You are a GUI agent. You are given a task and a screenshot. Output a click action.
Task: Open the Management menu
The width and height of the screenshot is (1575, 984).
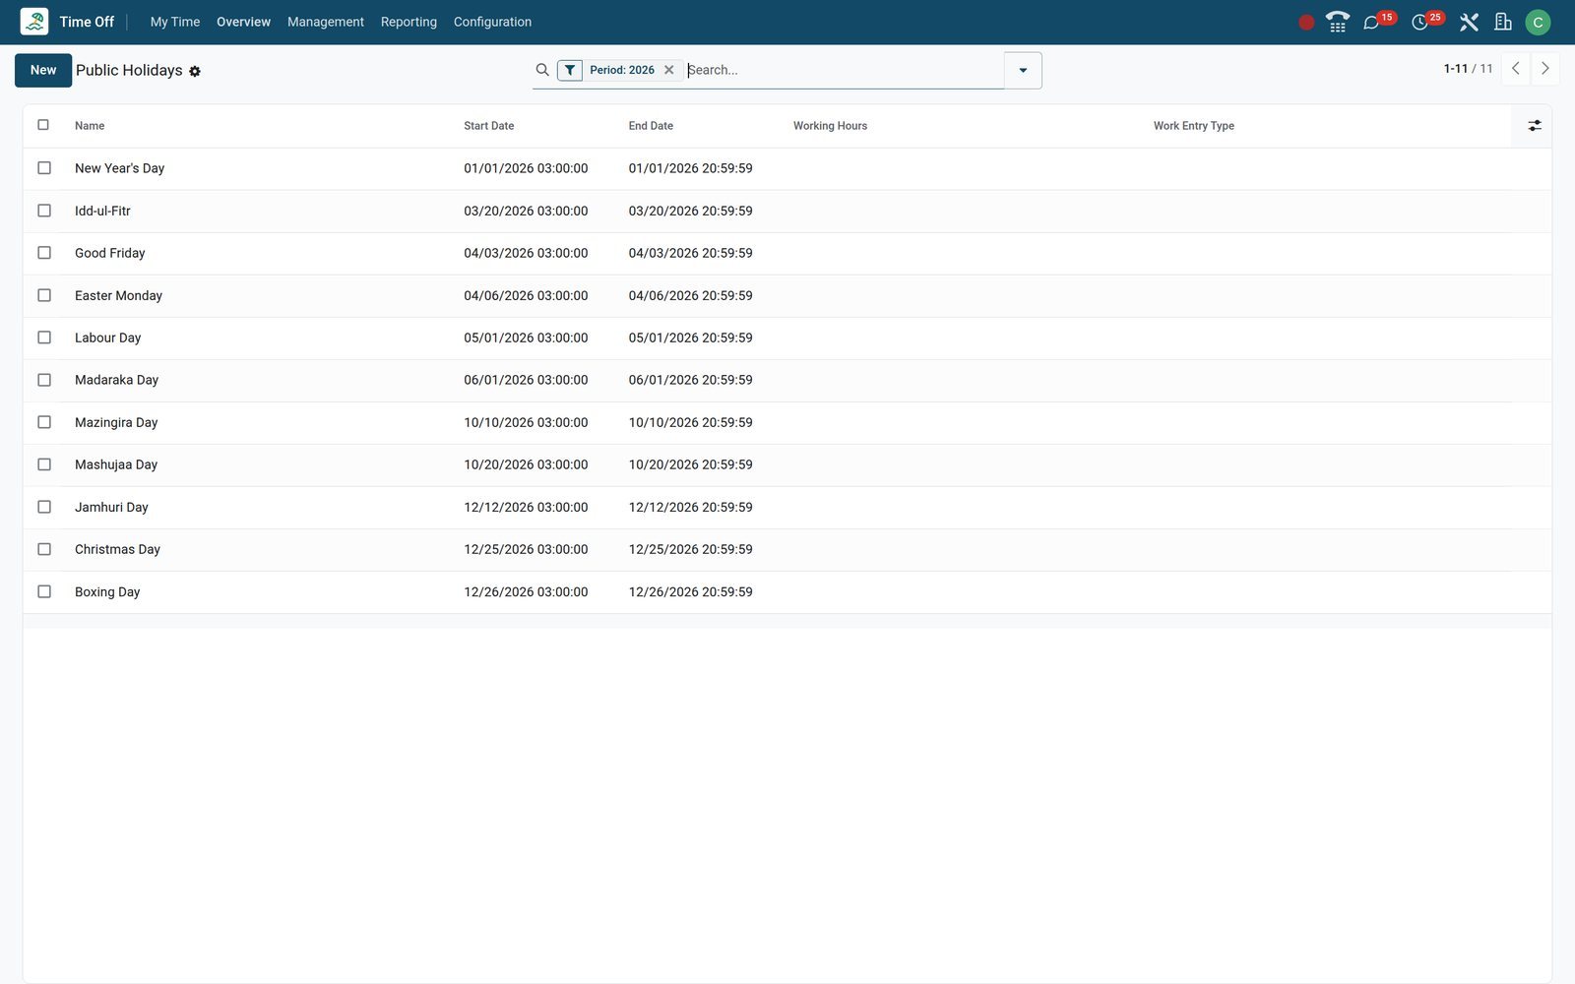pyautogui.click(x=326, y=22)
